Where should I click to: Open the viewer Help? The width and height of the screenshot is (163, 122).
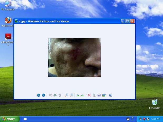pyautogui.click(x=110, y=95)
